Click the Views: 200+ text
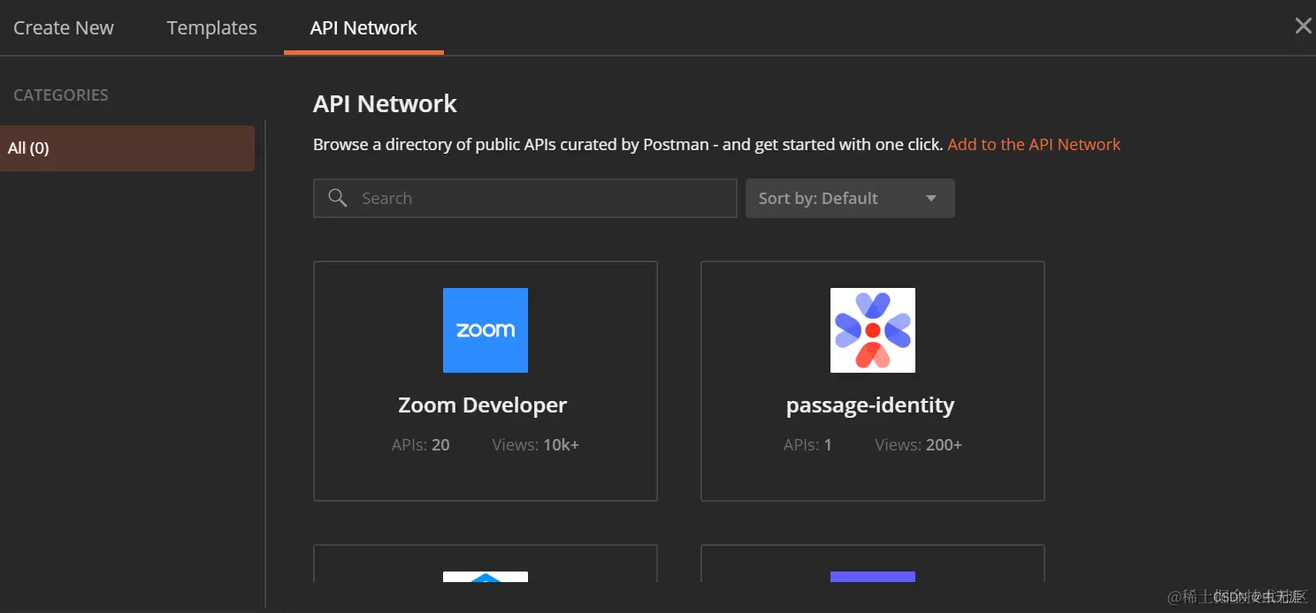The height and width of the screenshot is (613, 1316). pyautogui.click(x=918, y=445)
